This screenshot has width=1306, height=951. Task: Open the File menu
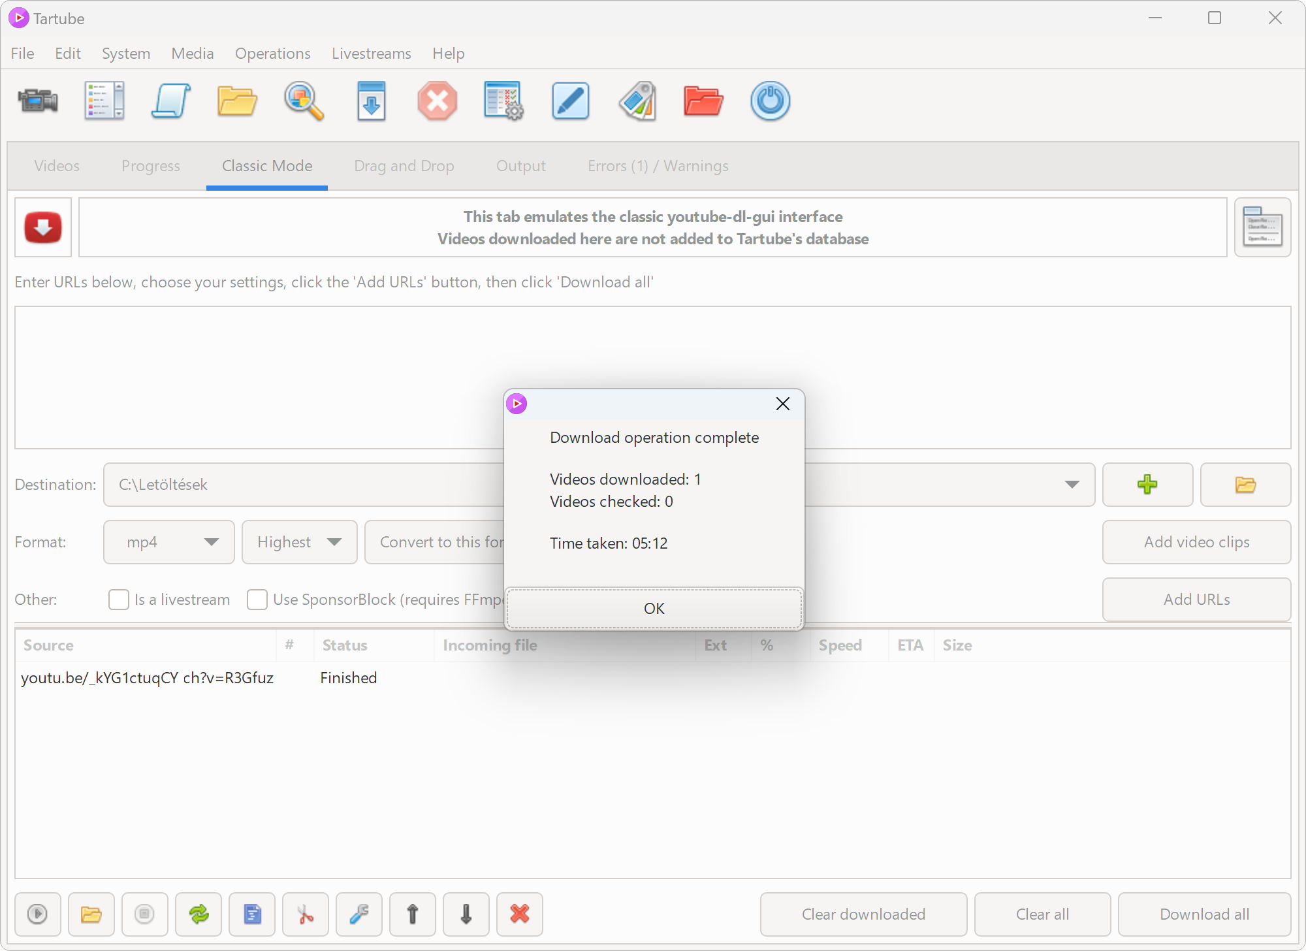pyautogui.click(x=22, y=54)
